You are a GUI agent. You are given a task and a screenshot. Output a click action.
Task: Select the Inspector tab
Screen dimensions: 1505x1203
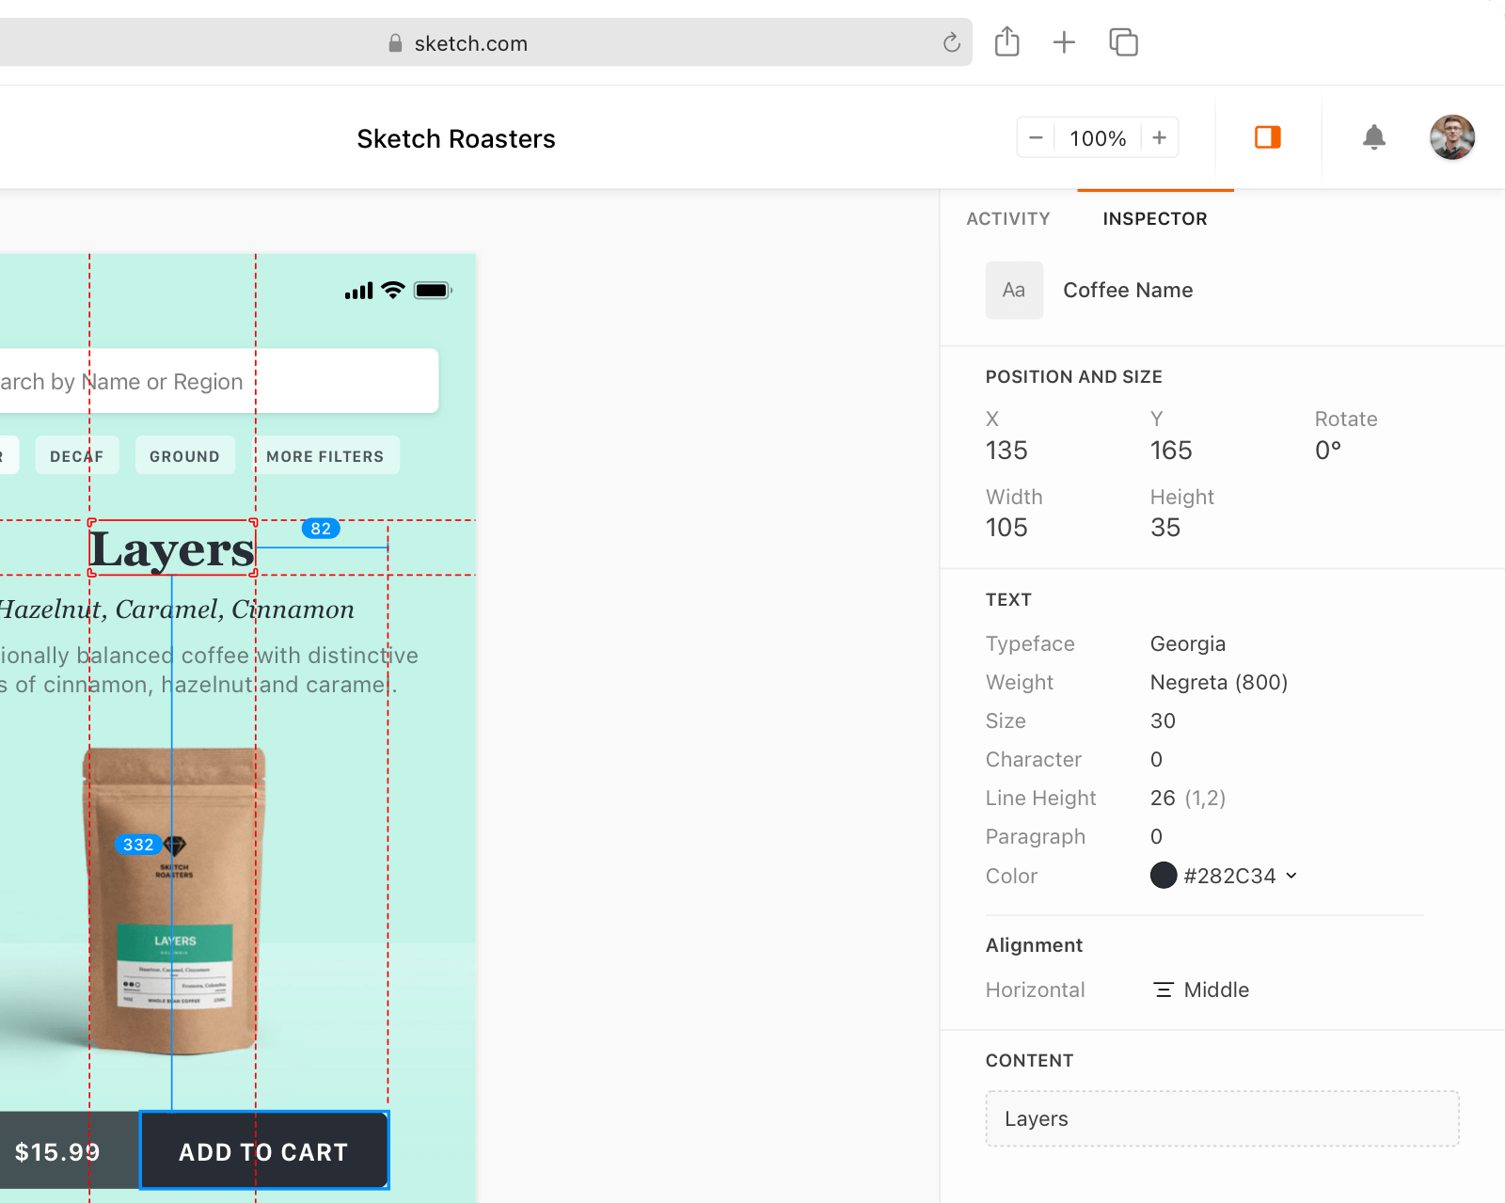coord(1154,219)
